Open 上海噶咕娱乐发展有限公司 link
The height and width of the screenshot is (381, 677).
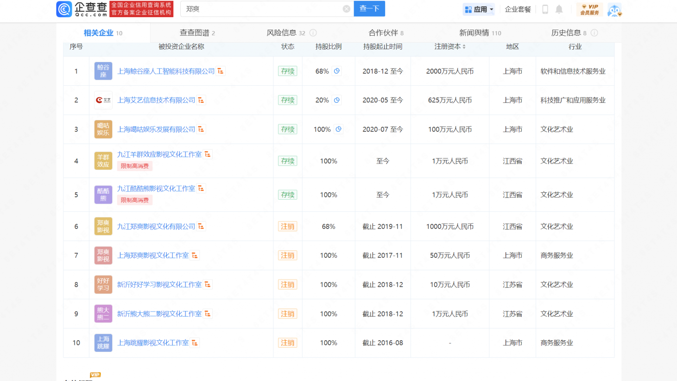tap(156, 129)
